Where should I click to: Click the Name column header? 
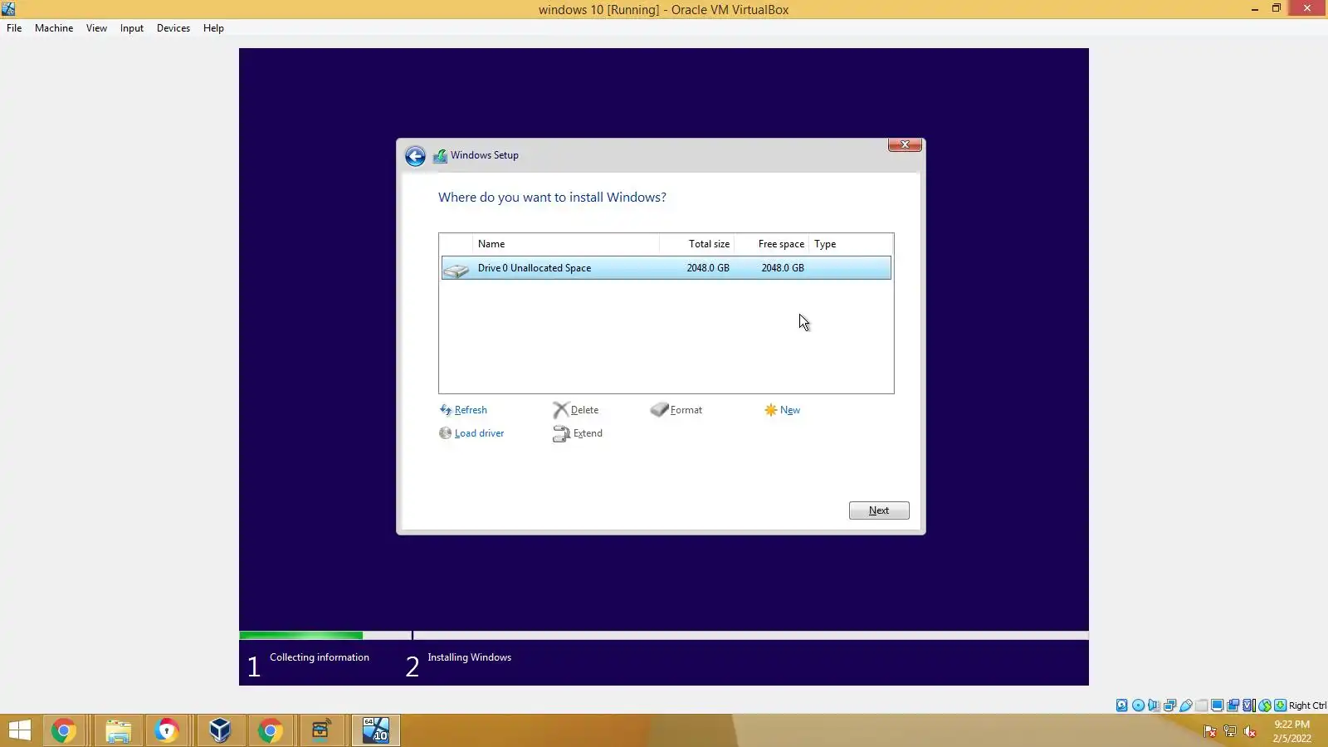pos(491,244)
